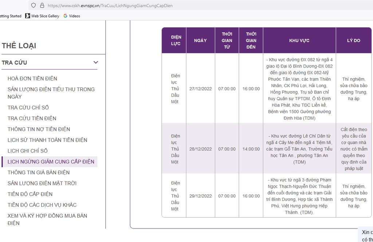Open the Web Slice Gallery bookmark
The height and width of the screenshot is (242, 373).
click(42, 16)
